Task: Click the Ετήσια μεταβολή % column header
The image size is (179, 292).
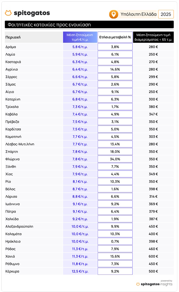Action: (115, 37)
